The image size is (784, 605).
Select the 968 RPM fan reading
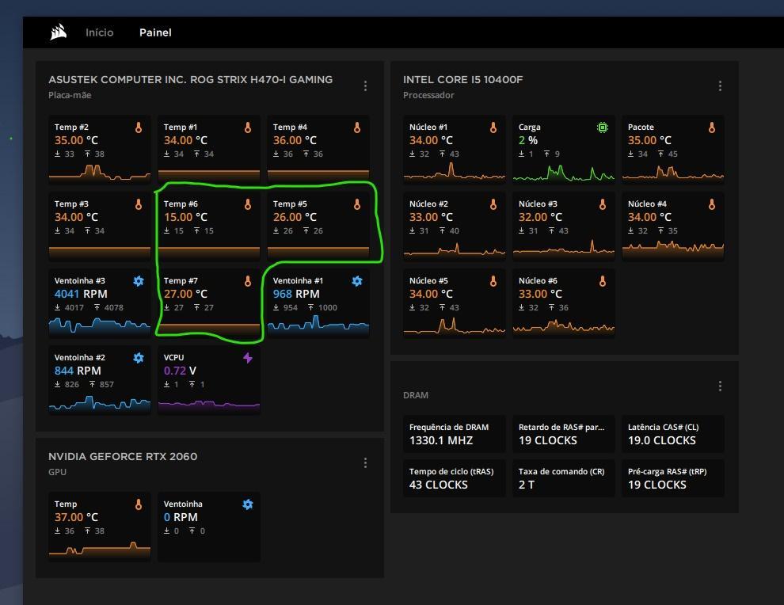[296, 294]
